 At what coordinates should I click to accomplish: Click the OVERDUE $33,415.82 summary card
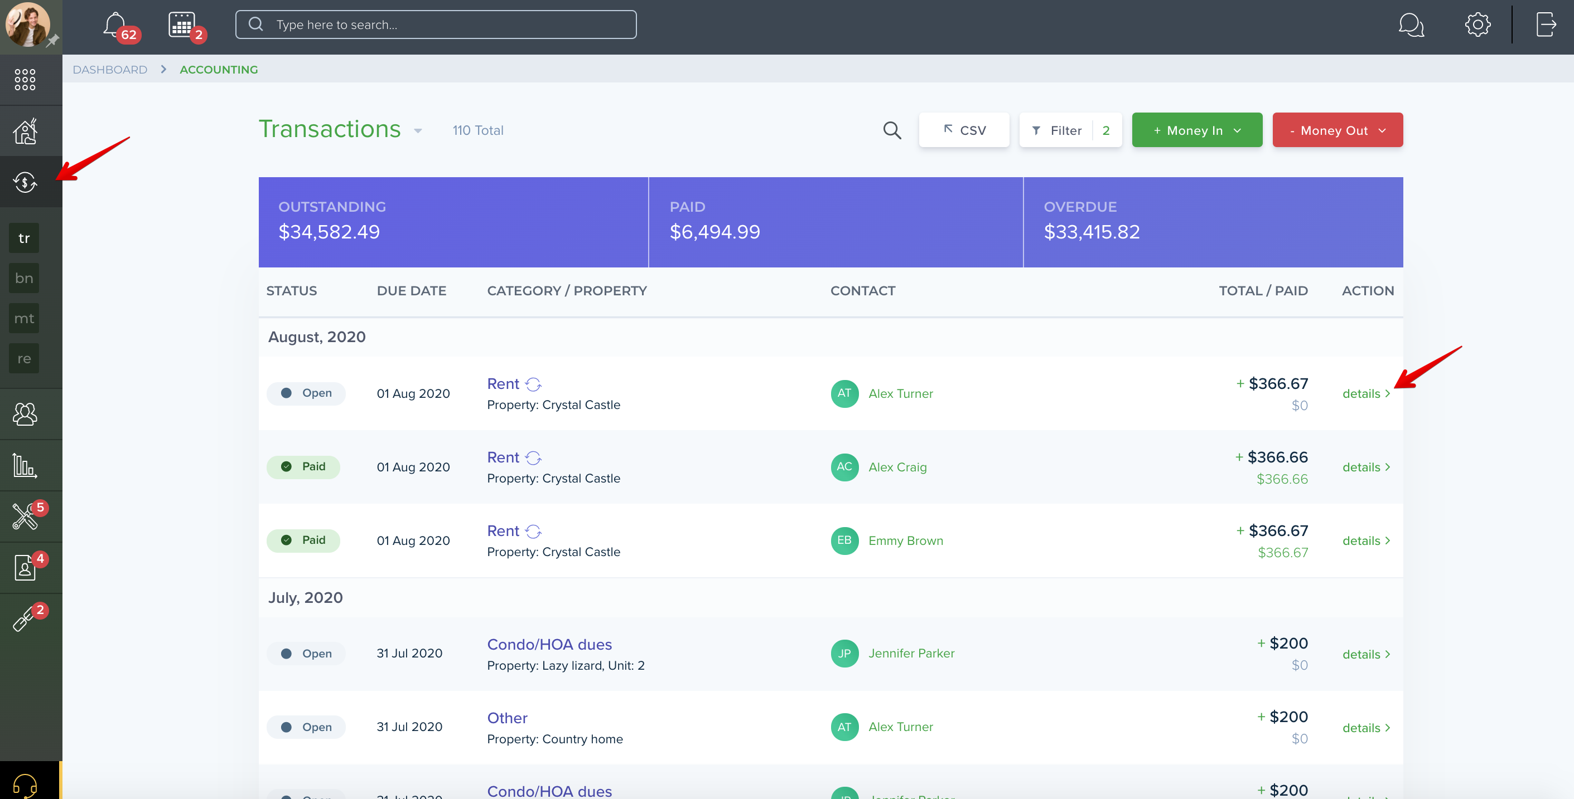click(1213, 222)
